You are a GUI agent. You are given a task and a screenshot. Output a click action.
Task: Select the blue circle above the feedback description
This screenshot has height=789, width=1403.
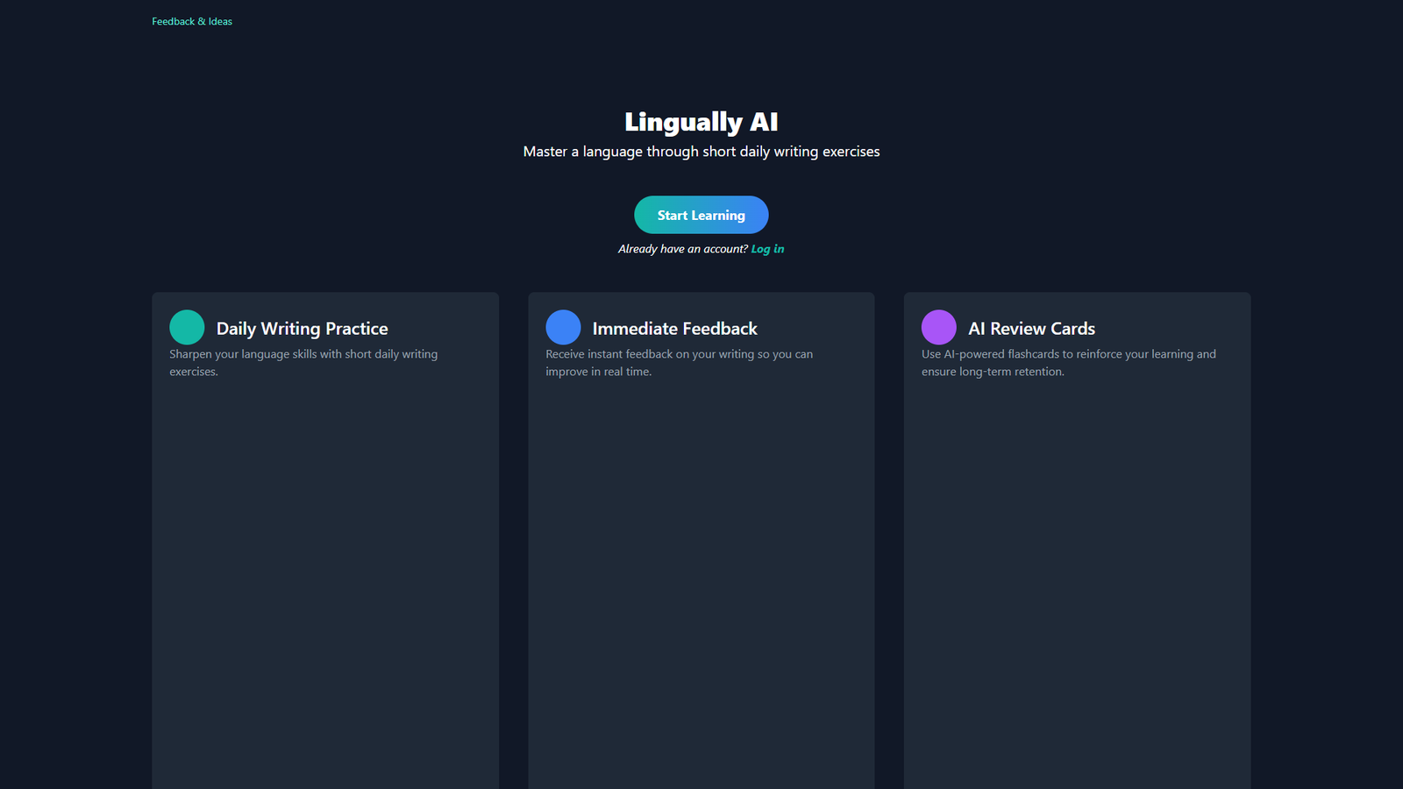coord(563,327)
